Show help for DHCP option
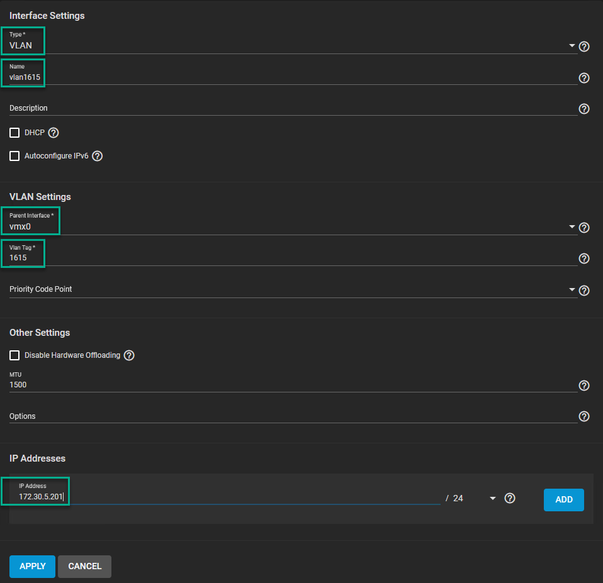 click(54, 133)
